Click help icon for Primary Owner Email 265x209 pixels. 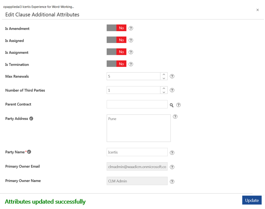[x=172, y=167]
